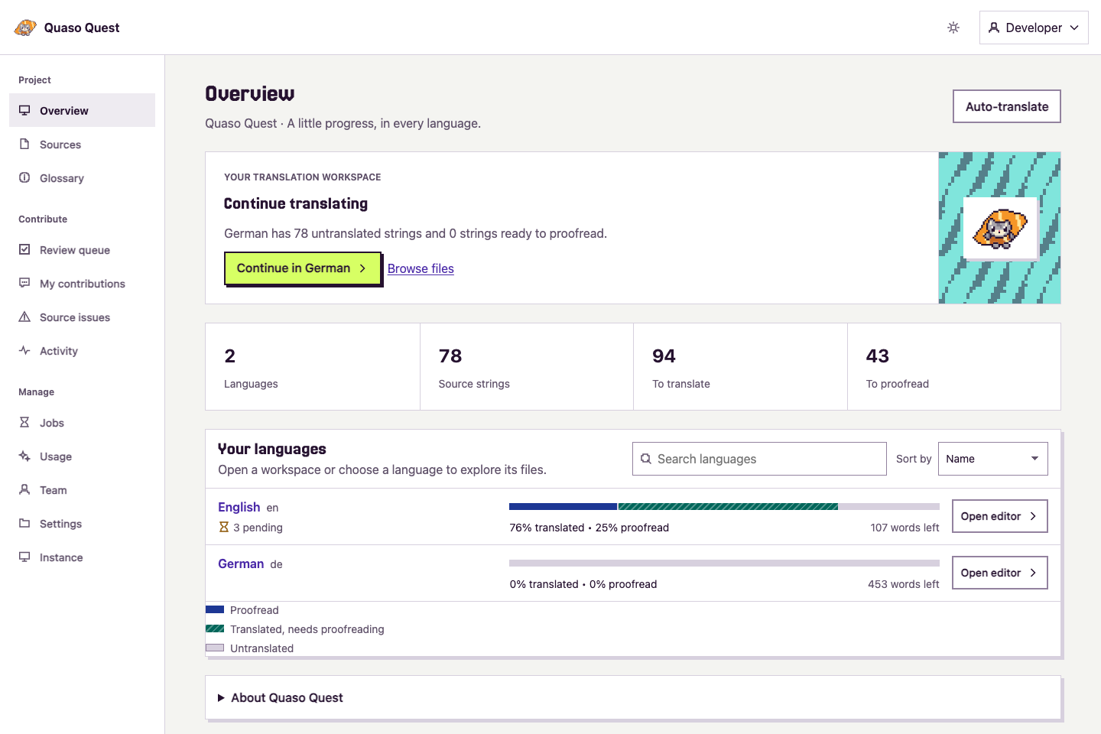Click the Source issues warning icon
1101x734 pixels.
click(24, 317)
